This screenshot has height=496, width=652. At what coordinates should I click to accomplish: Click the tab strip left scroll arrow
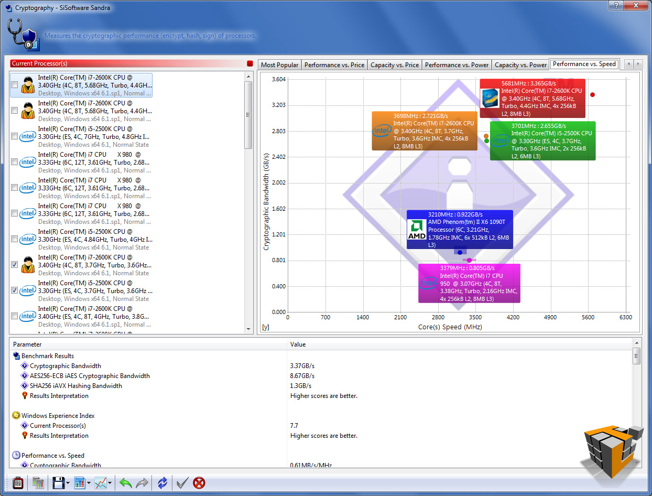pyautogui.click(x=628, y=64)
